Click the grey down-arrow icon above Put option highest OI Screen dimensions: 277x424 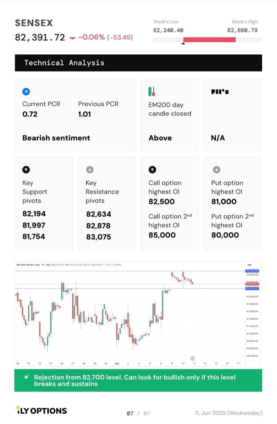click(x=216, y=170)
